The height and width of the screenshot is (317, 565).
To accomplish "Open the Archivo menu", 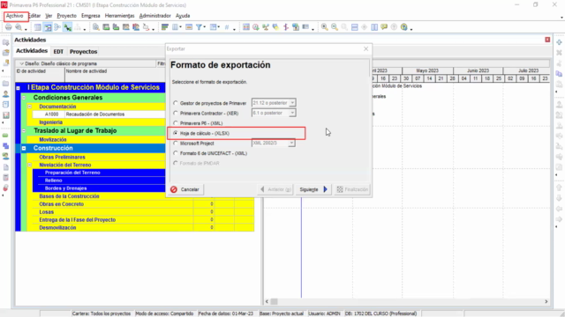I will click(x=15, y=16).
